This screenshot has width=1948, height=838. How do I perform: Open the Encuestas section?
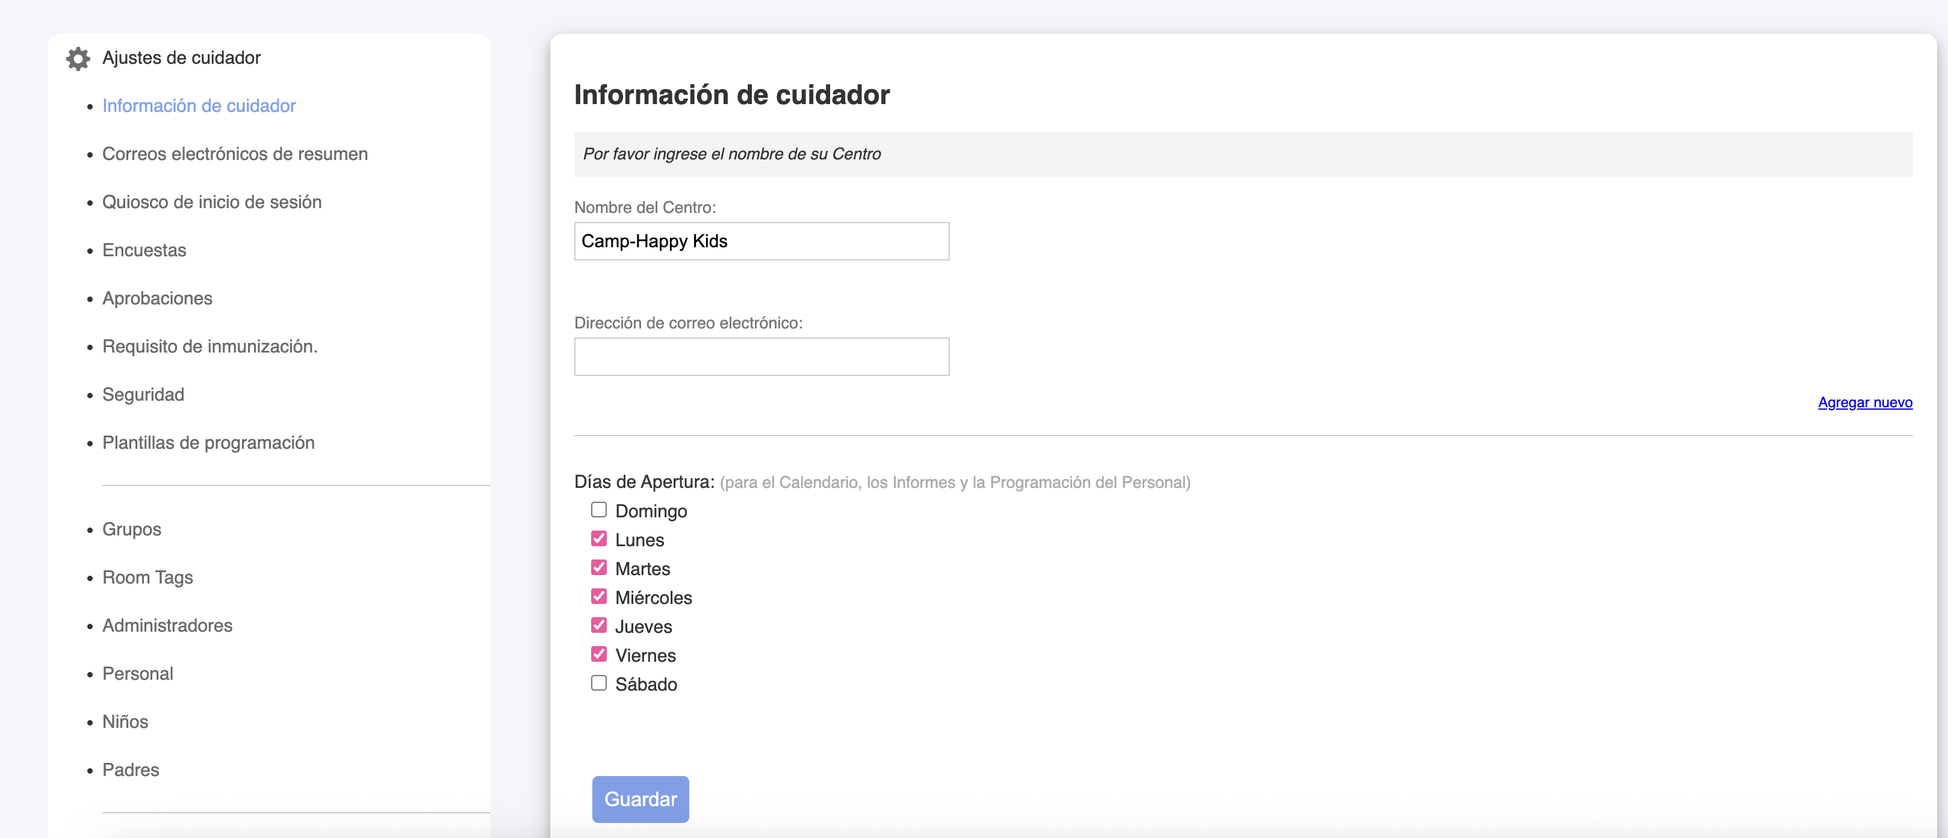click(x=144, y=250)
